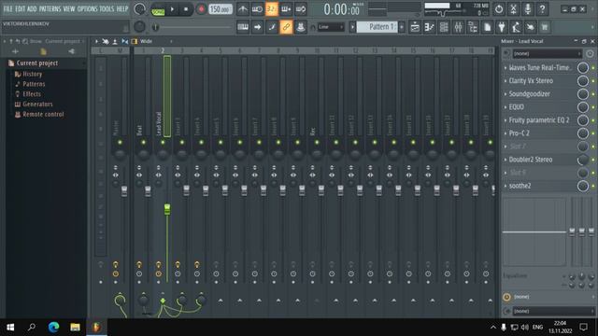Toggle multilink to controllers link icon

pos(286,27)
